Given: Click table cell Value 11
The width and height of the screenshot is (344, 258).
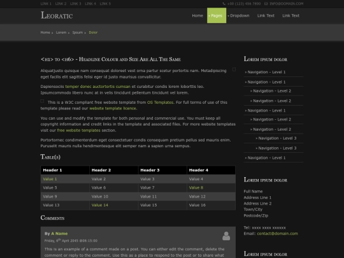Looking at the screenshot, I should (162, 196).
